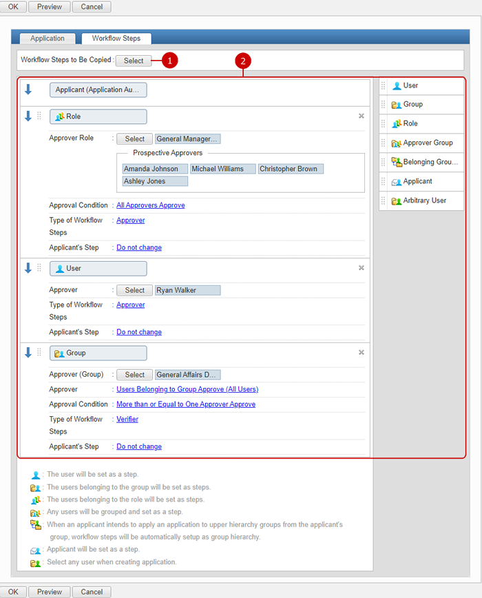The height and width of the screenshot is (598, 482).
Task: Click the top Preview button
Action: point(50,6)
